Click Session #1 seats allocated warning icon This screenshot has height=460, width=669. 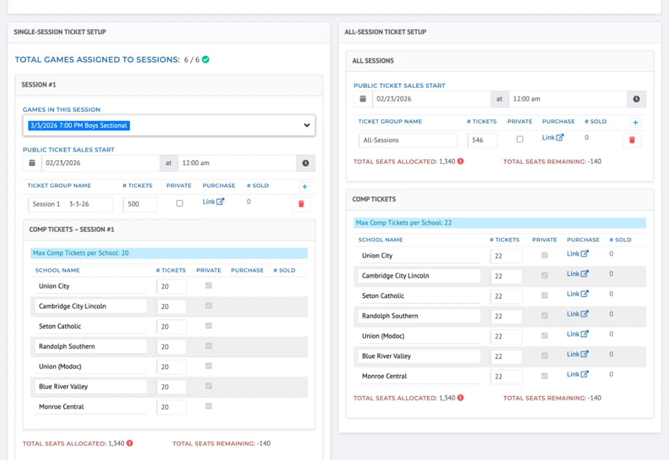130,443
